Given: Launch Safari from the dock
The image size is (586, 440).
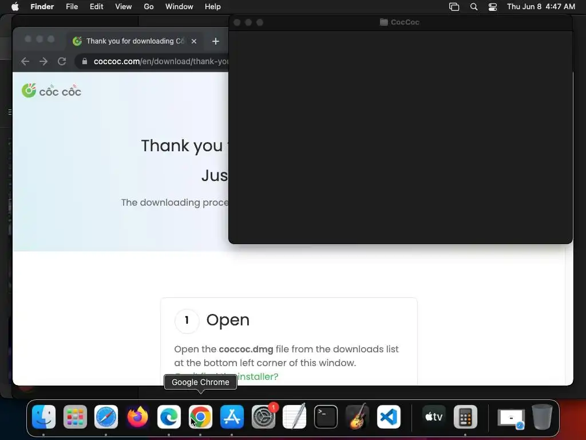Looking at the screenshot, I should [106, 417].
